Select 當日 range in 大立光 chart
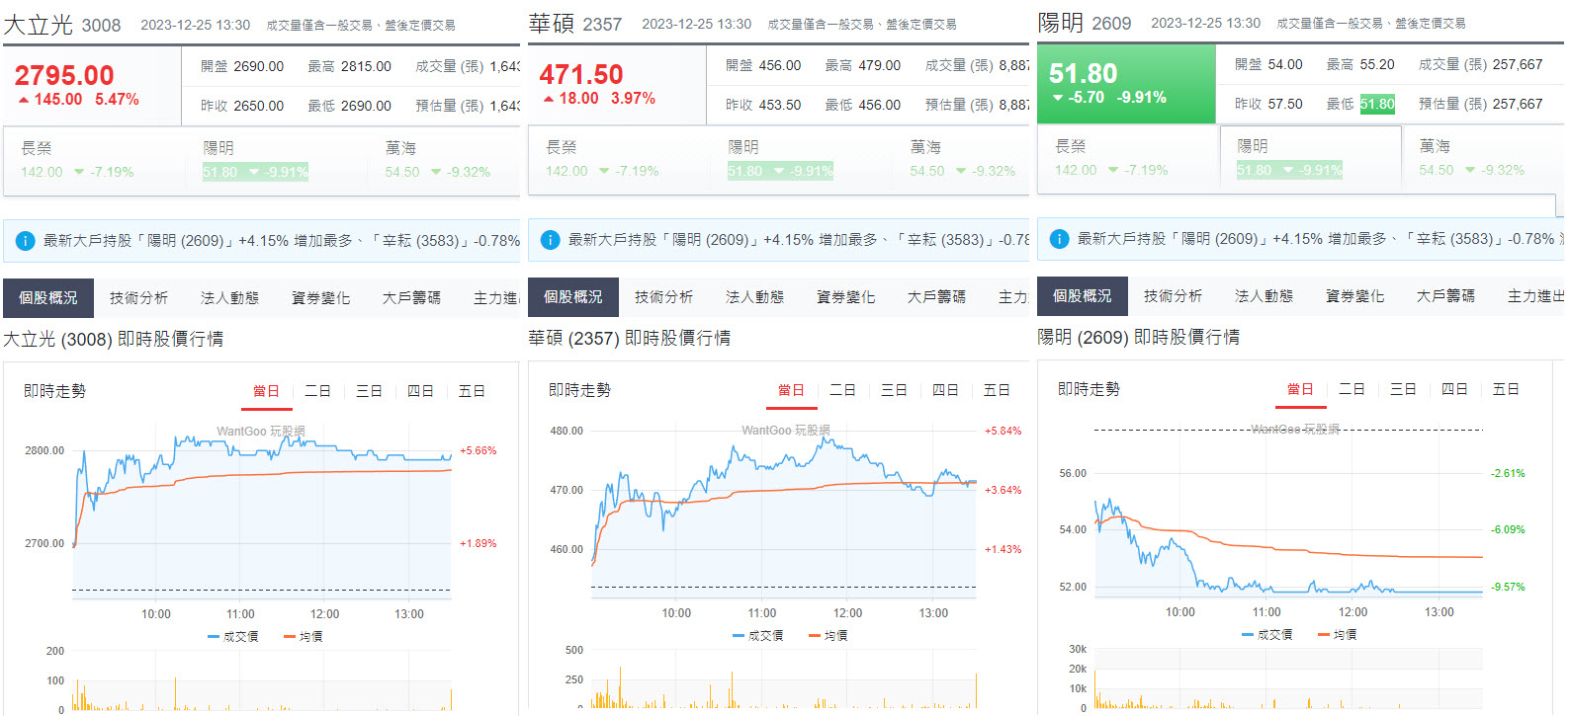The height and width of the screenshot is (716, 1570). point(267,392)
